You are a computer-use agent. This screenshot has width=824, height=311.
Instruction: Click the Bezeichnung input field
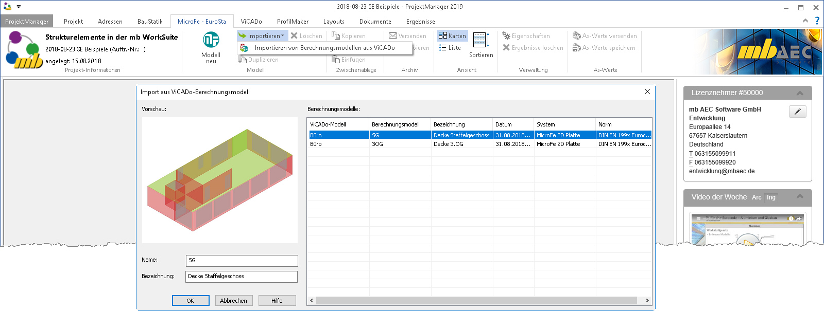242,277
